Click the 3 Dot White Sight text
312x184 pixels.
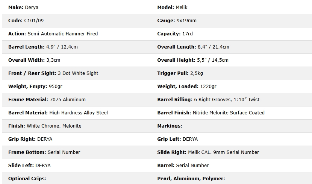[x=78, y=73]
